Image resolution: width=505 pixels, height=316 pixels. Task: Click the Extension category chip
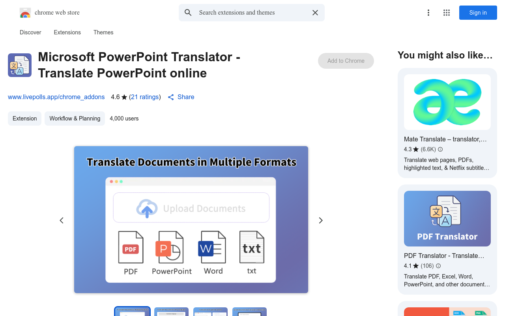click(24, 118)
